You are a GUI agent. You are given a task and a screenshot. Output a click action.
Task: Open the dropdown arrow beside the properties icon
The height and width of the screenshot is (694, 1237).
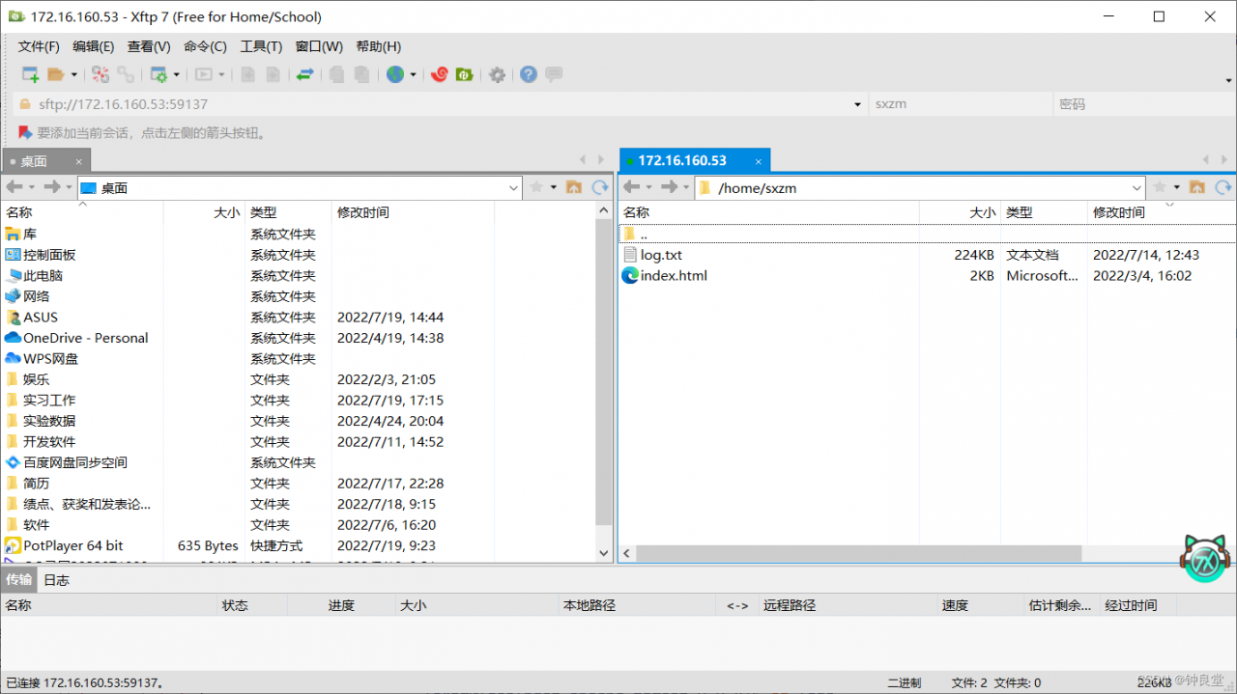(x=177, y=74)
